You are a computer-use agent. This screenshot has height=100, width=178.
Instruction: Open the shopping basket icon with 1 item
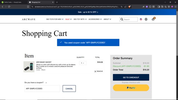coord(153,19)
